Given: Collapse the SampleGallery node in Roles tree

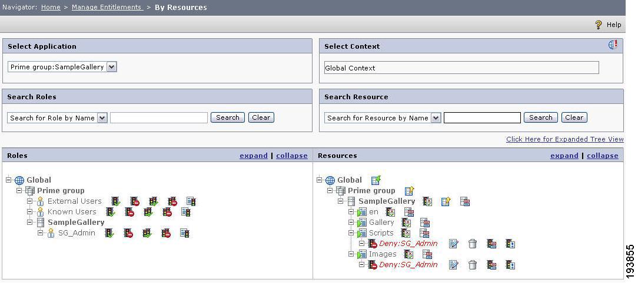Looking at the screenshot, I should [x=29, y=222].
